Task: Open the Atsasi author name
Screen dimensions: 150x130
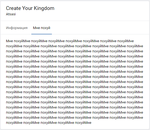Action: click(11, 14)
